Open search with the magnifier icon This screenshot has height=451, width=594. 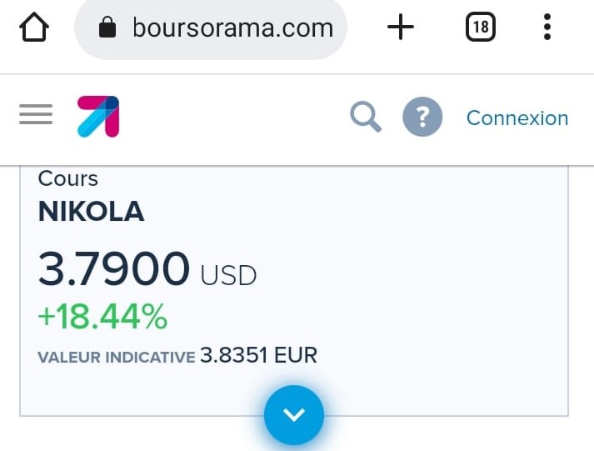point(365,117)
